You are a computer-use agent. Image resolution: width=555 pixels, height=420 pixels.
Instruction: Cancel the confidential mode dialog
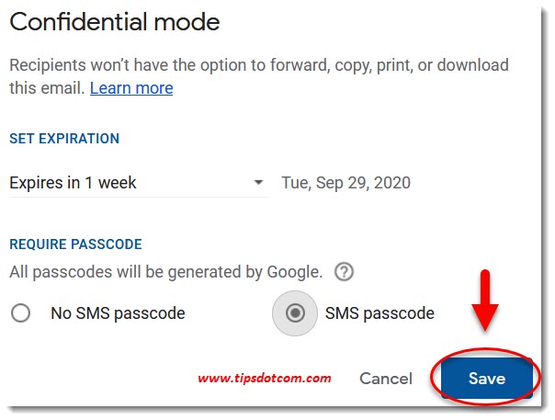click(386, 379)
